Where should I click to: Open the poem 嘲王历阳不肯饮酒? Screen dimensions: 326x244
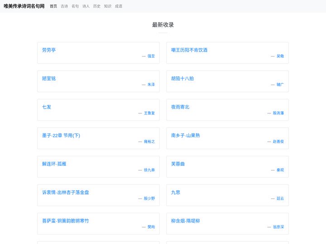[x=189, y=50]
